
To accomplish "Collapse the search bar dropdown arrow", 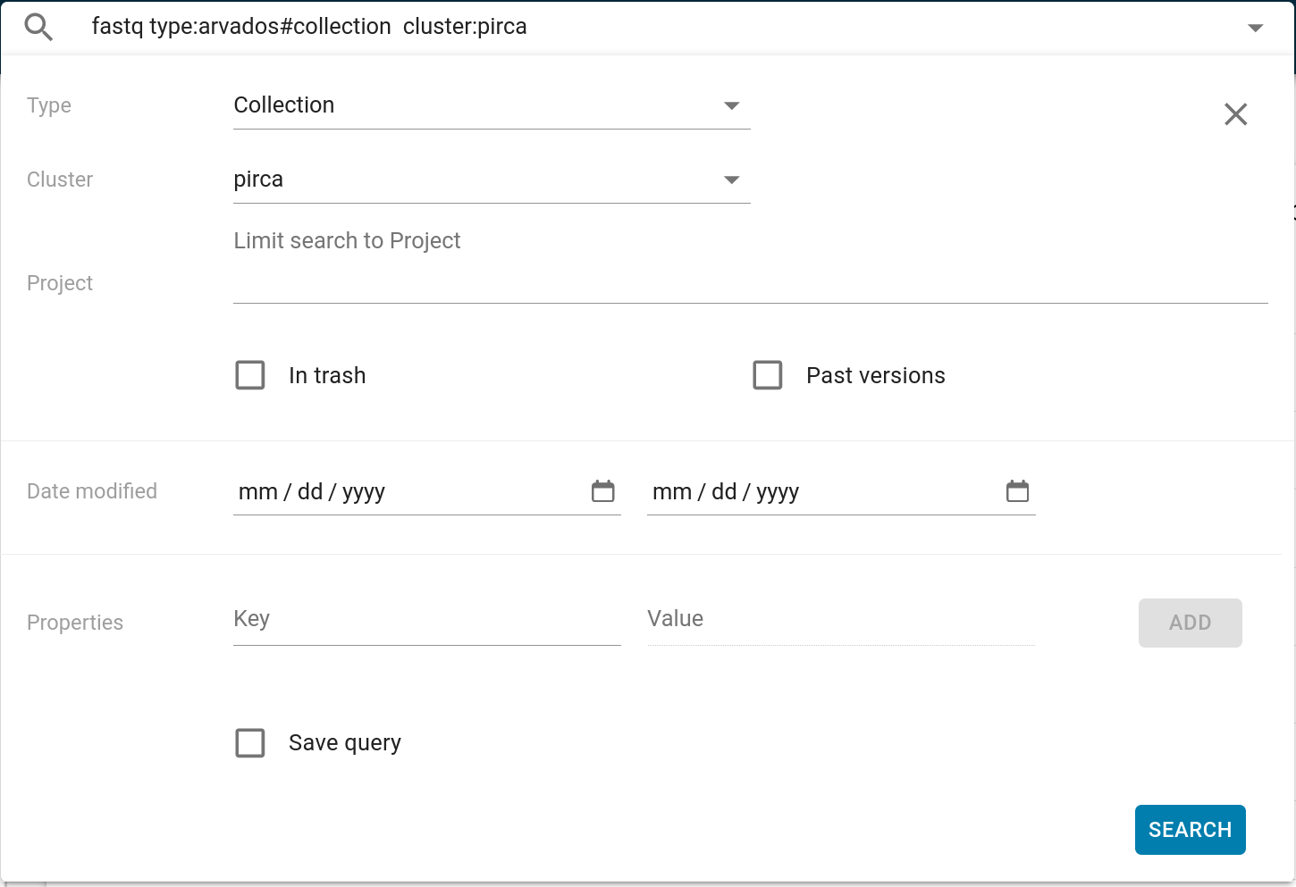I will (1255, 28).
